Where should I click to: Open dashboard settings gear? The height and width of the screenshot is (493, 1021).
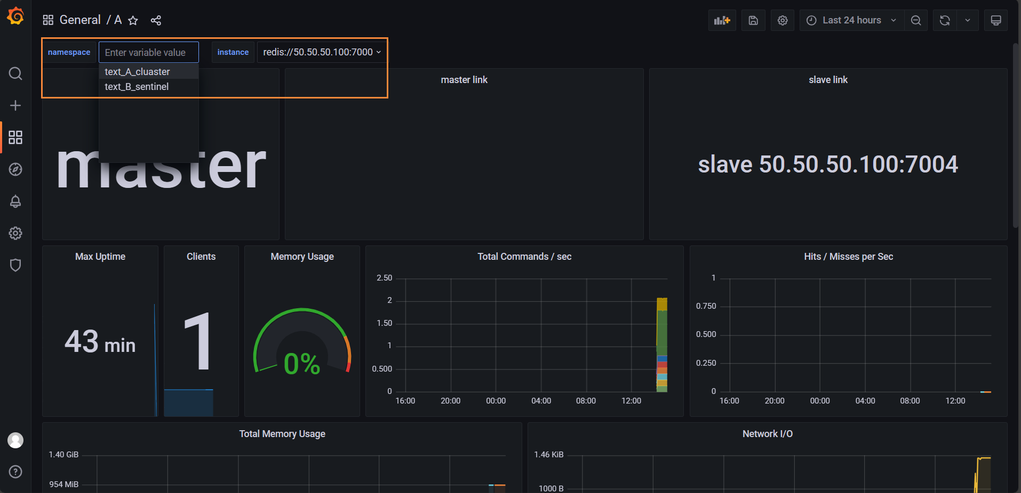783,20
